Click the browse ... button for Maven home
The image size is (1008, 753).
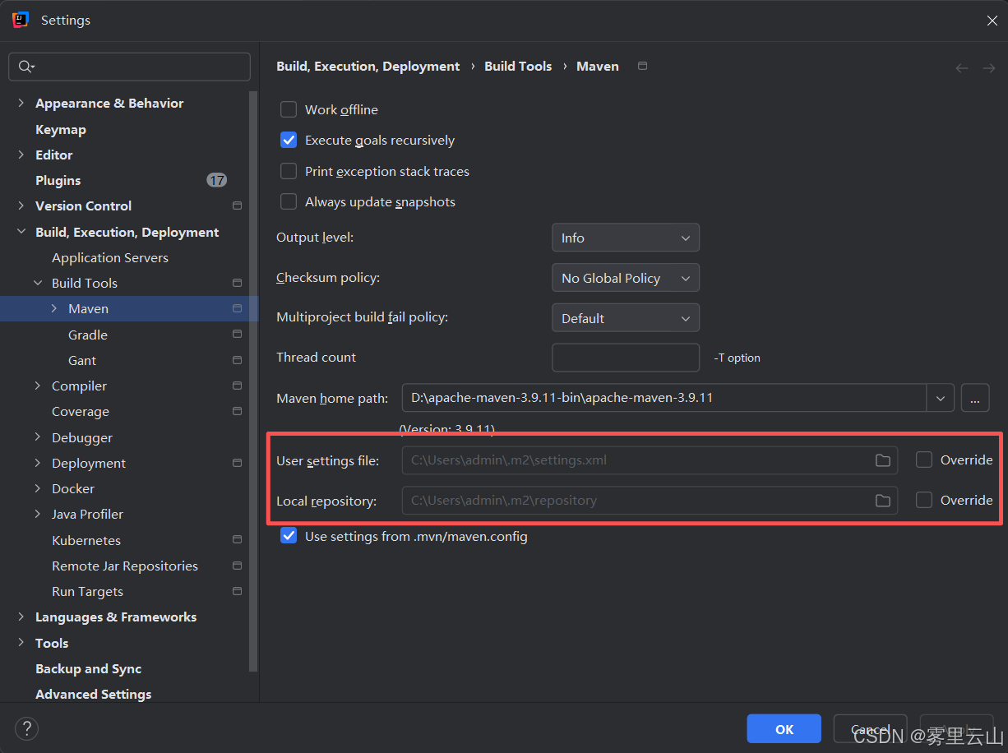point(974,399)
